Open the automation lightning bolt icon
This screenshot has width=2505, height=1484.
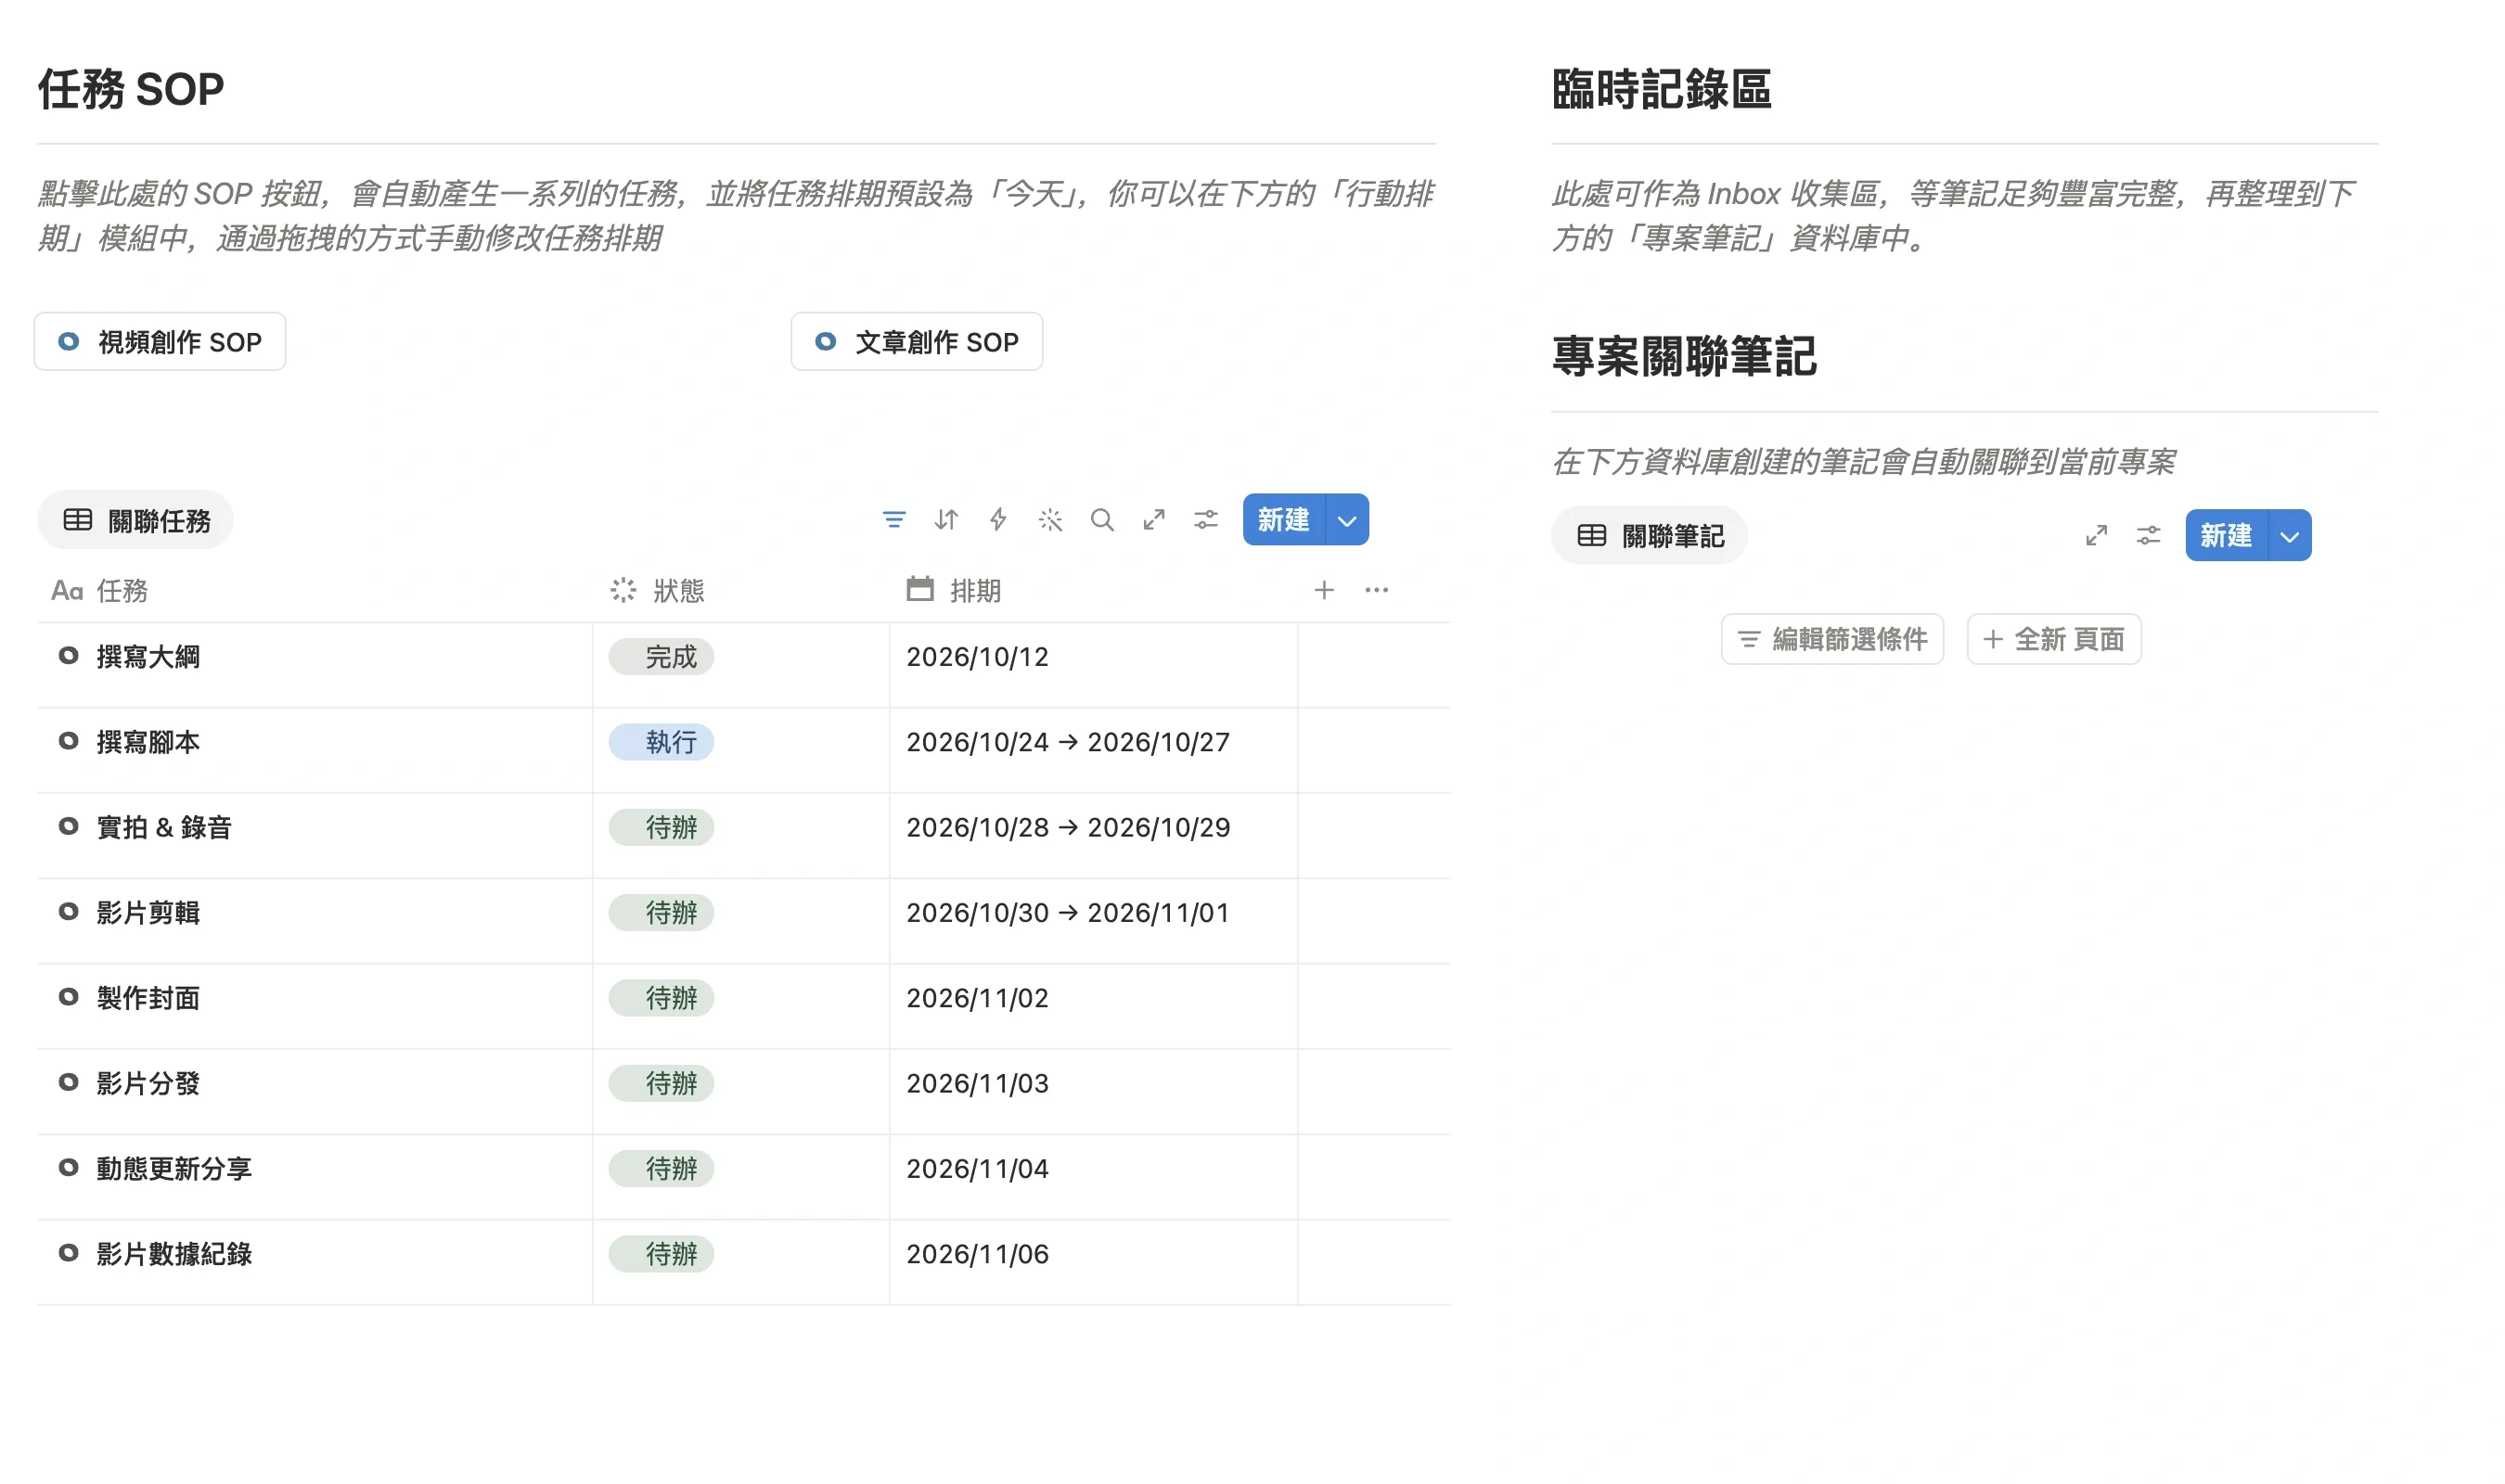tap(998, 520)
